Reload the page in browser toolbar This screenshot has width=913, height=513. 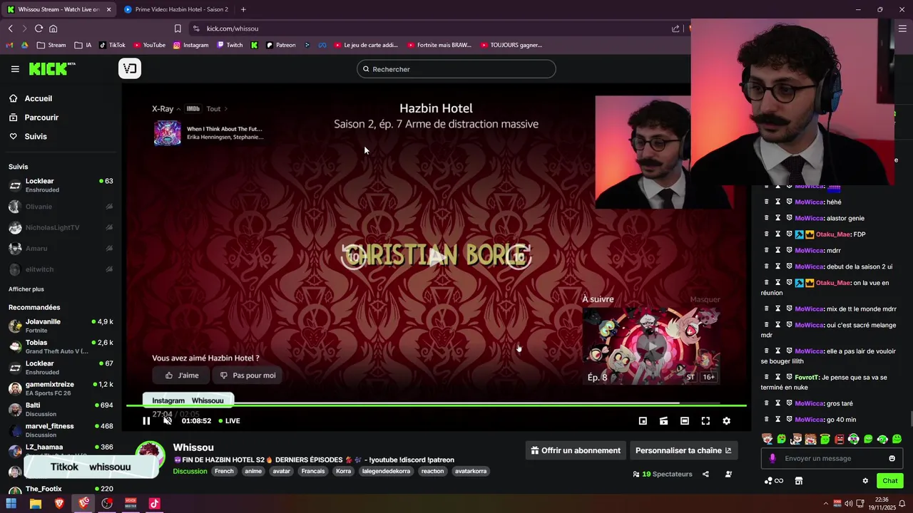pyautogui.click(x=39, y=28)
